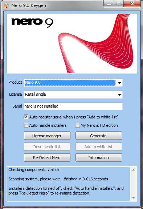This screenshot has width=143, height=209.
Task: Click the log scrollbar down arrow
Action: [134, 198]
